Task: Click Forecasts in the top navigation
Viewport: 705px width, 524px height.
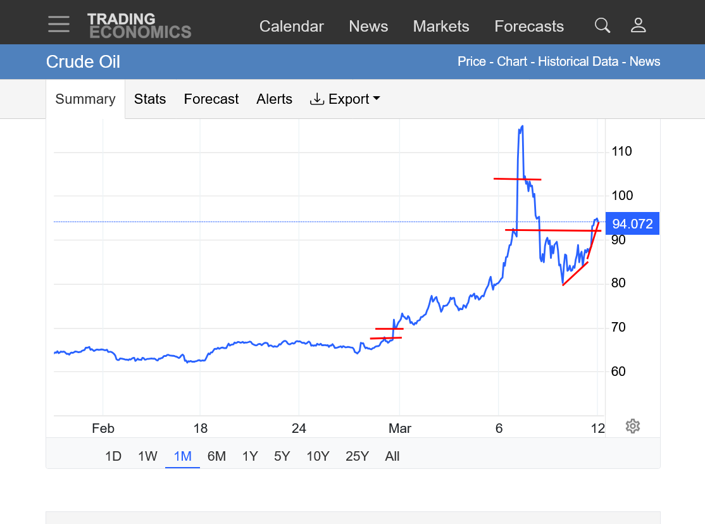Action: [529, 27]
